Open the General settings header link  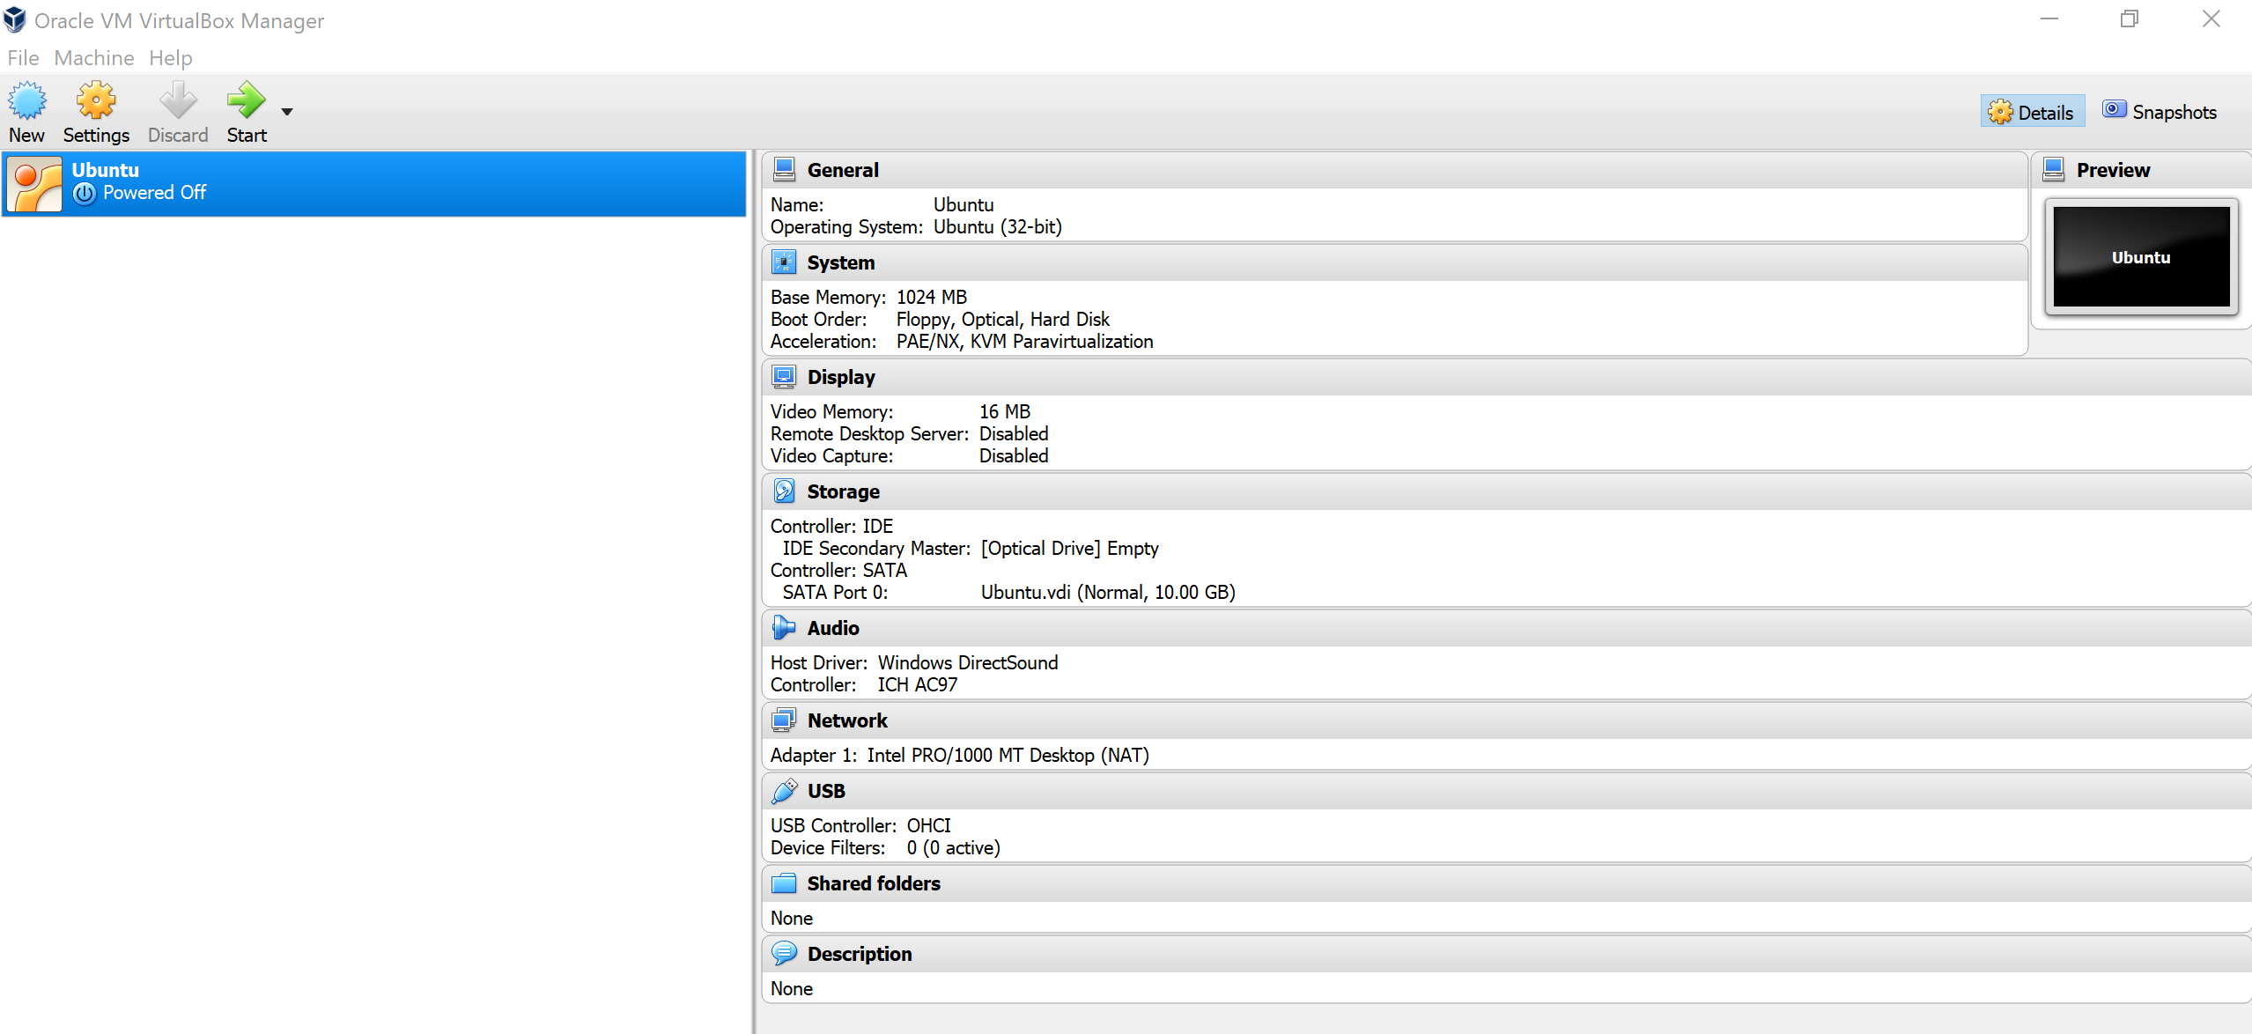843,170
